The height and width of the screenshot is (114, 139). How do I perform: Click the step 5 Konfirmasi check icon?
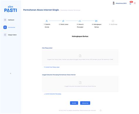tap(113, 21)
